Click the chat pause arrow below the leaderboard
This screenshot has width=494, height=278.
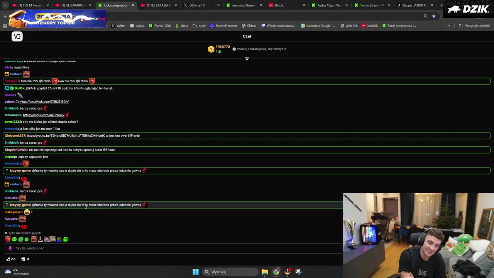247,59
